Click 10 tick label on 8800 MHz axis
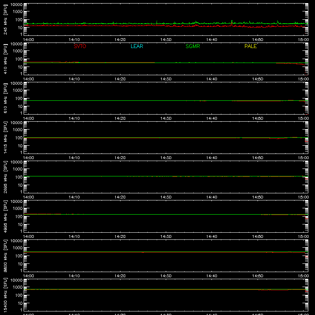 click(20, 264)
